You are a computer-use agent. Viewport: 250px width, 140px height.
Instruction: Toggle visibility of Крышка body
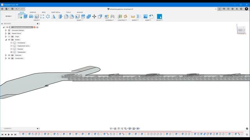click(11, 49)
